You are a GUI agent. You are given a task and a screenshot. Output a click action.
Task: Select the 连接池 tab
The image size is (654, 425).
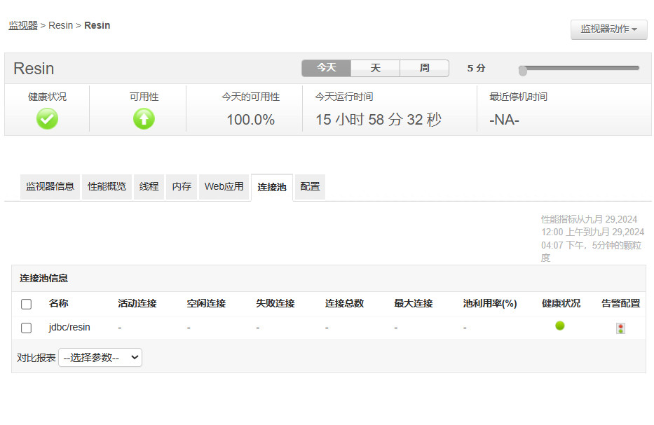[x=272, y=187]
